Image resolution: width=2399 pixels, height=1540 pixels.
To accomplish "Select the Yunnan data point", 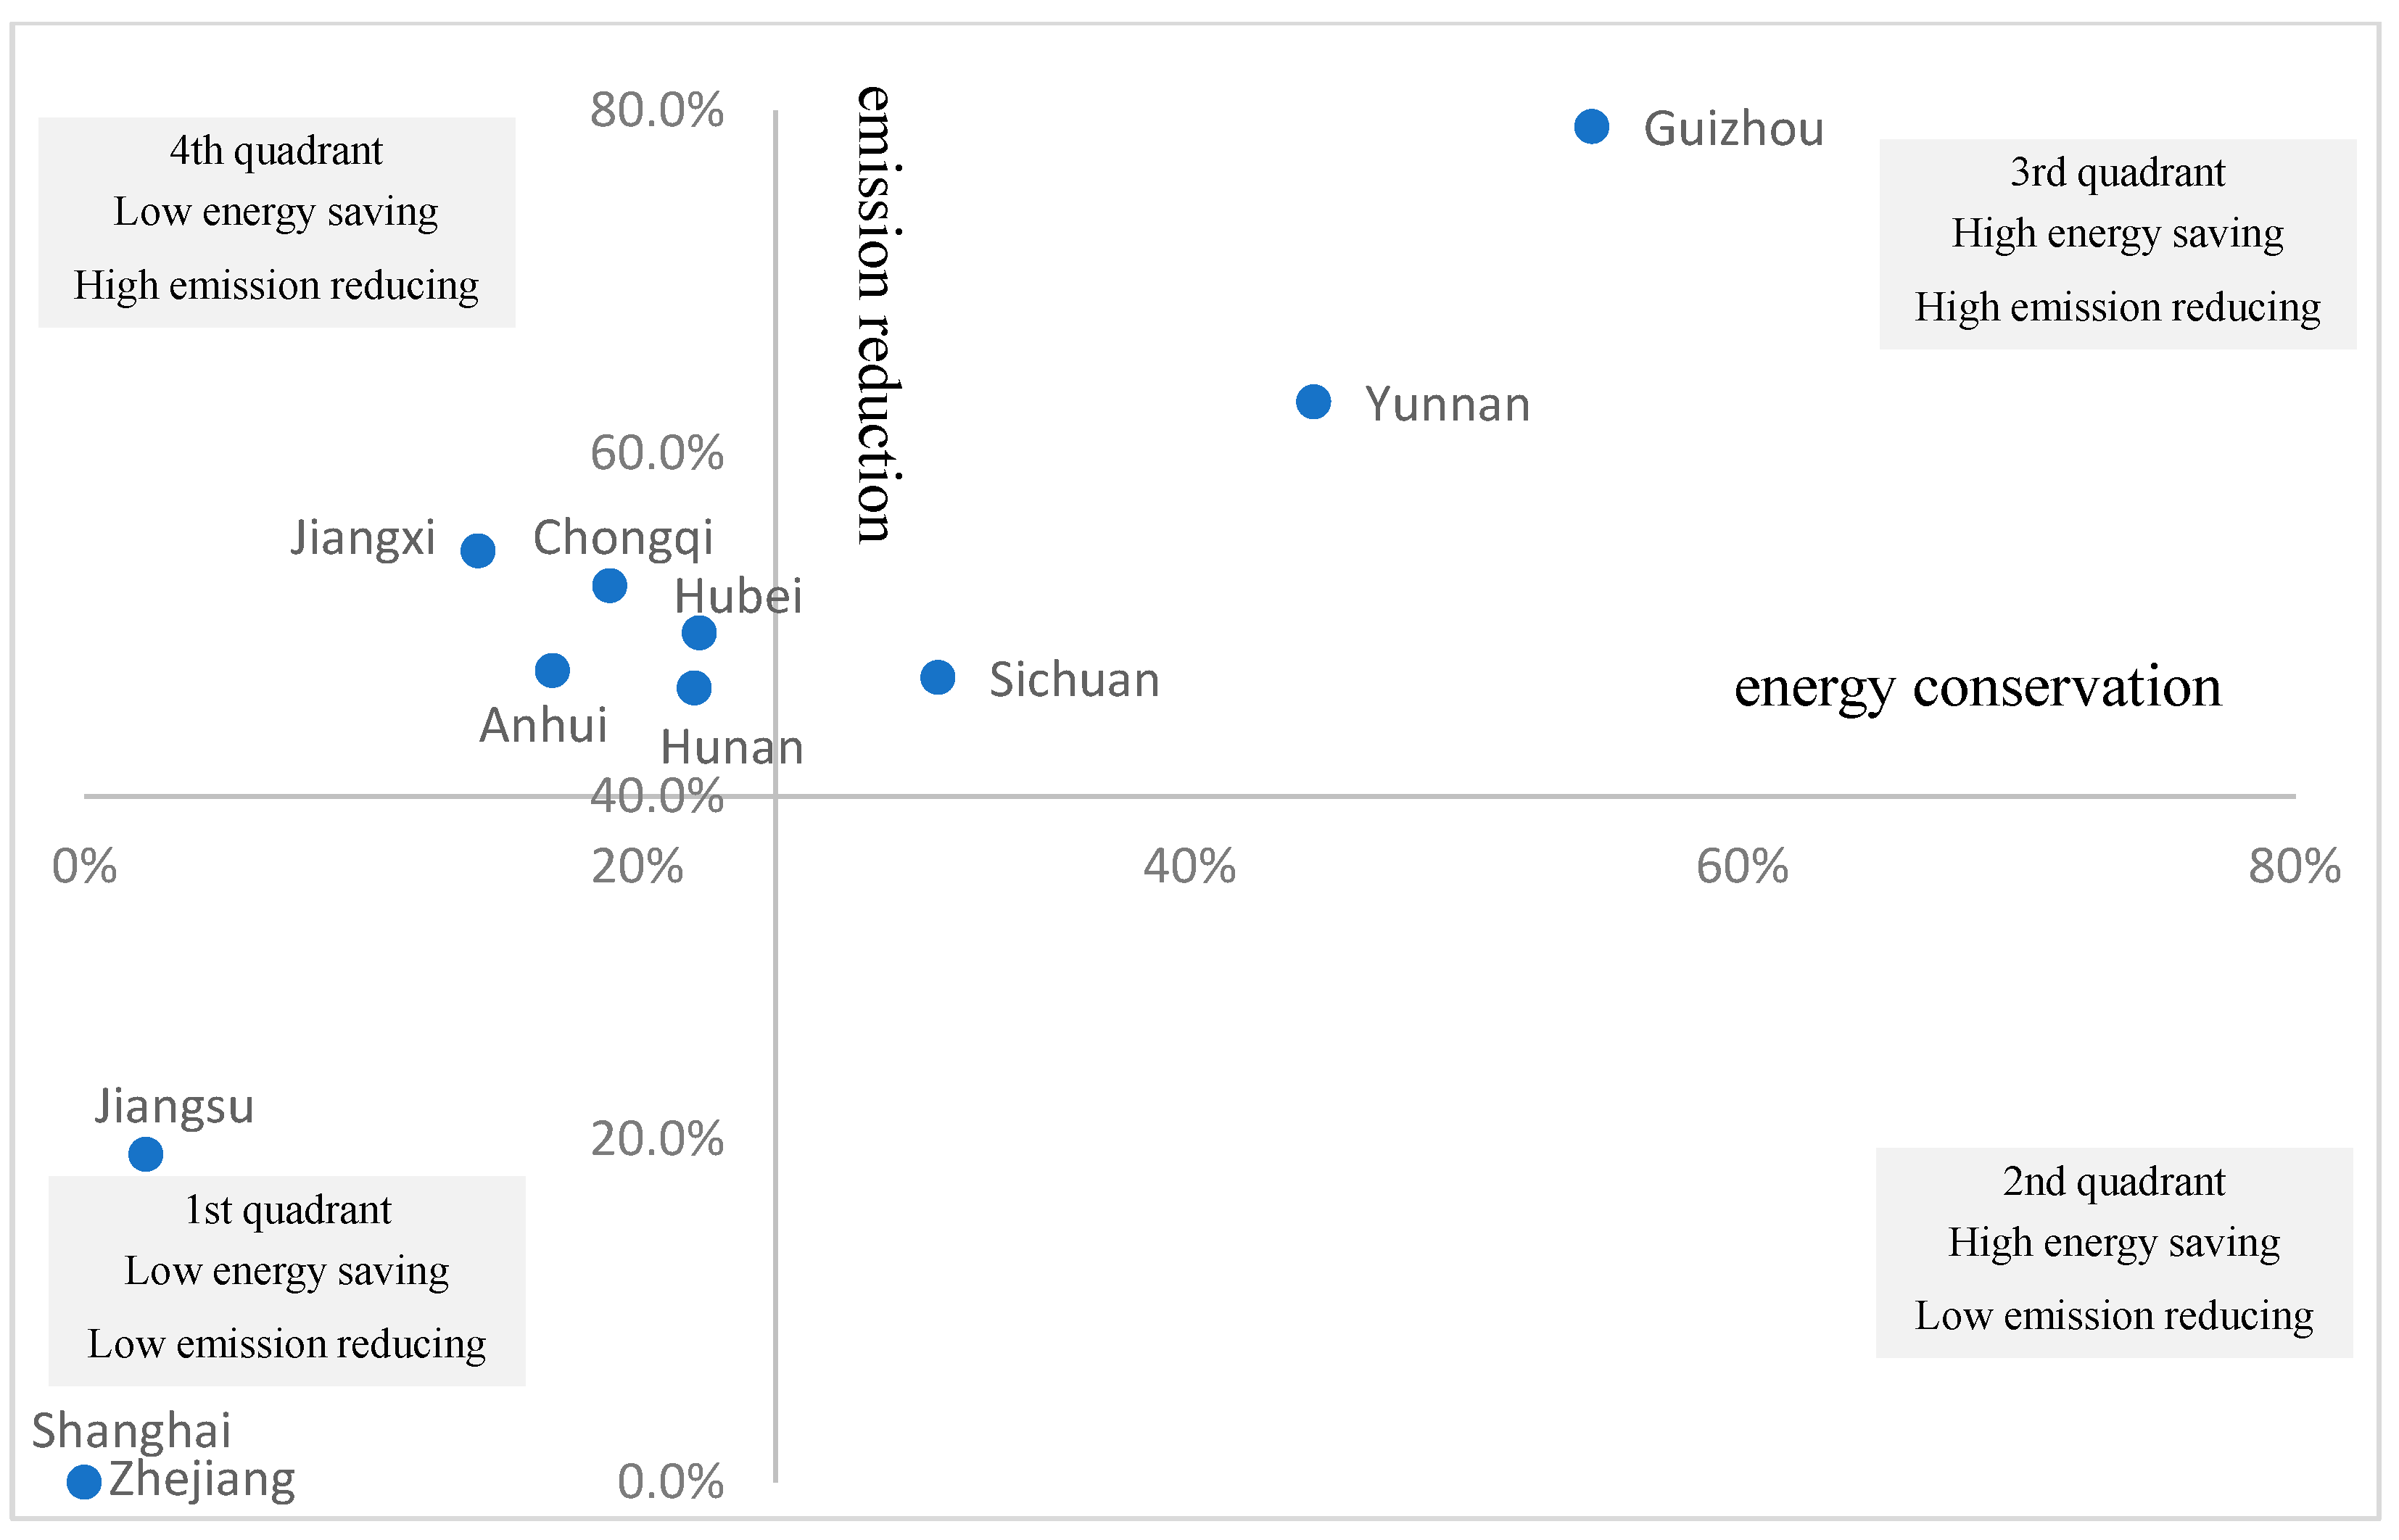I will point(1313,402).
